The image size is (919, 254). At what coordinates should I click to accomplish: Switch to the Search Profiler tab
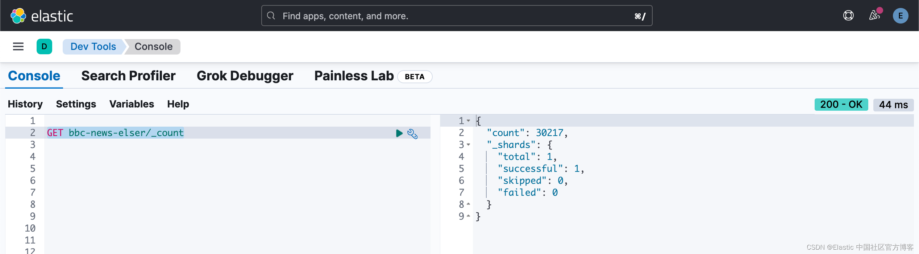pyautogui.click(x=128, y=76)
